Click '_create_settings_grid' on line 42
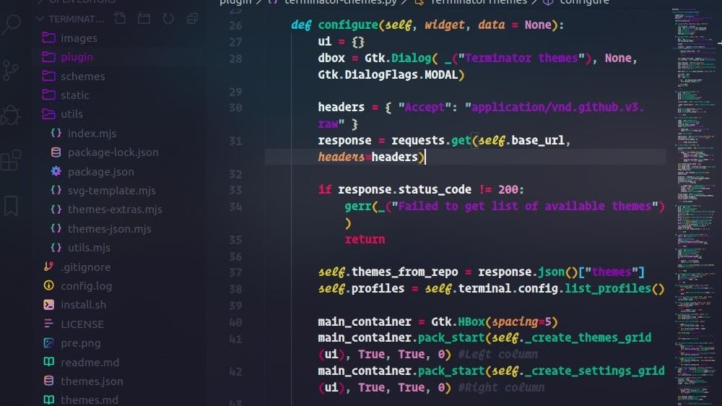Screen dimensions: 722x406 (594, 371)
